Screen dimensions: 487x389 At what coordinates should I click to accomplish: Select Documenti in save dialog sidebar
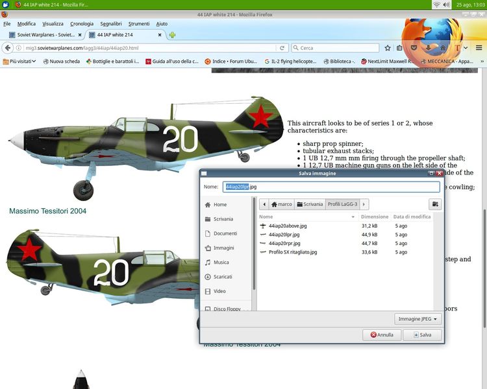[225, 233]
